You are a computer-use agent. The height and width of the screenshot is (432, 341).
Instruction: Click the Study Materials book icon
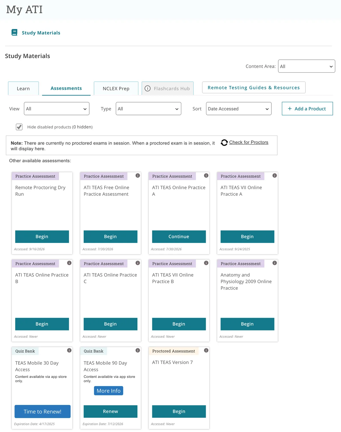(14, 32)
